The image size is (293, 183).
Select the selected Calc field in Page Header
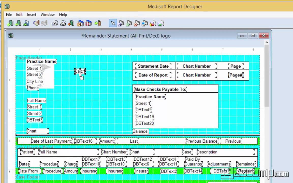click(x=80, y=71)
